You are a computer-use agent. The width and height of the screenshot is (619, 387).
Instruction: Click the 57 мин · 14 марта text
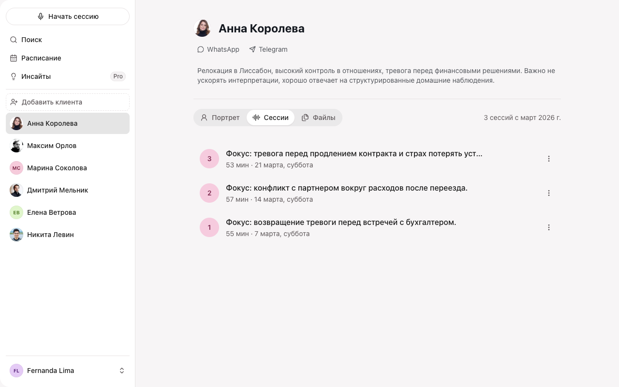coord(269,199)
